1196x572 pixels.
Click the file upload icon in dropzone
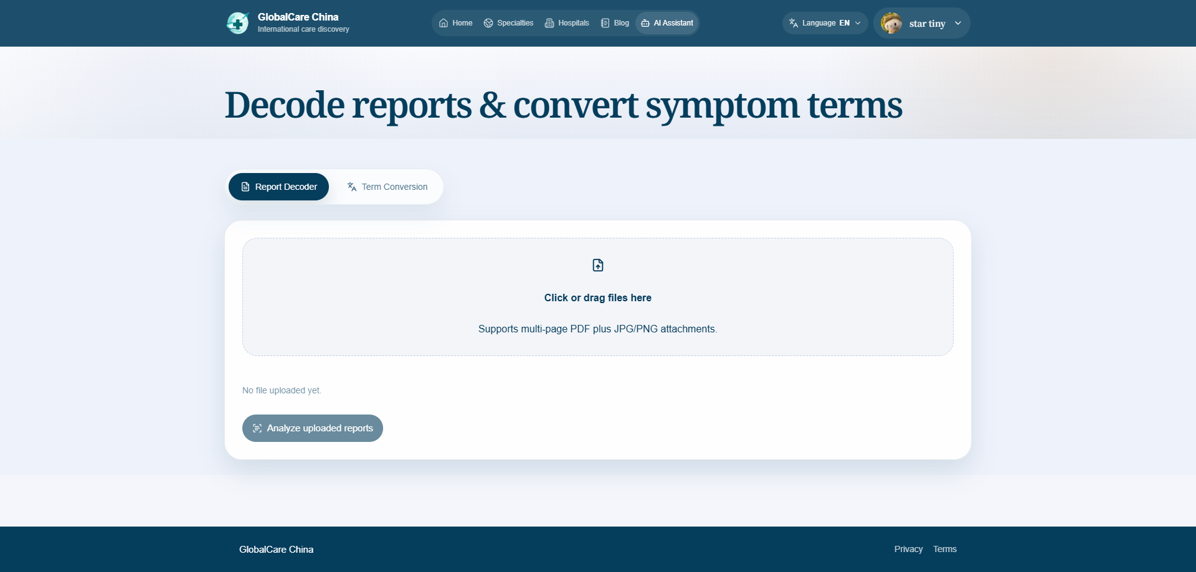tap(598, 265)
